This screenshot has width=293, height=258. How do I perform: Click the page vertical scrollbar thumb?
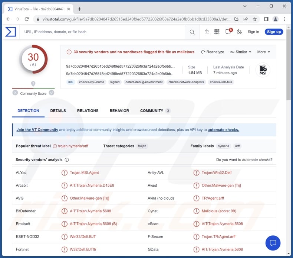click(x=288, y=65)
